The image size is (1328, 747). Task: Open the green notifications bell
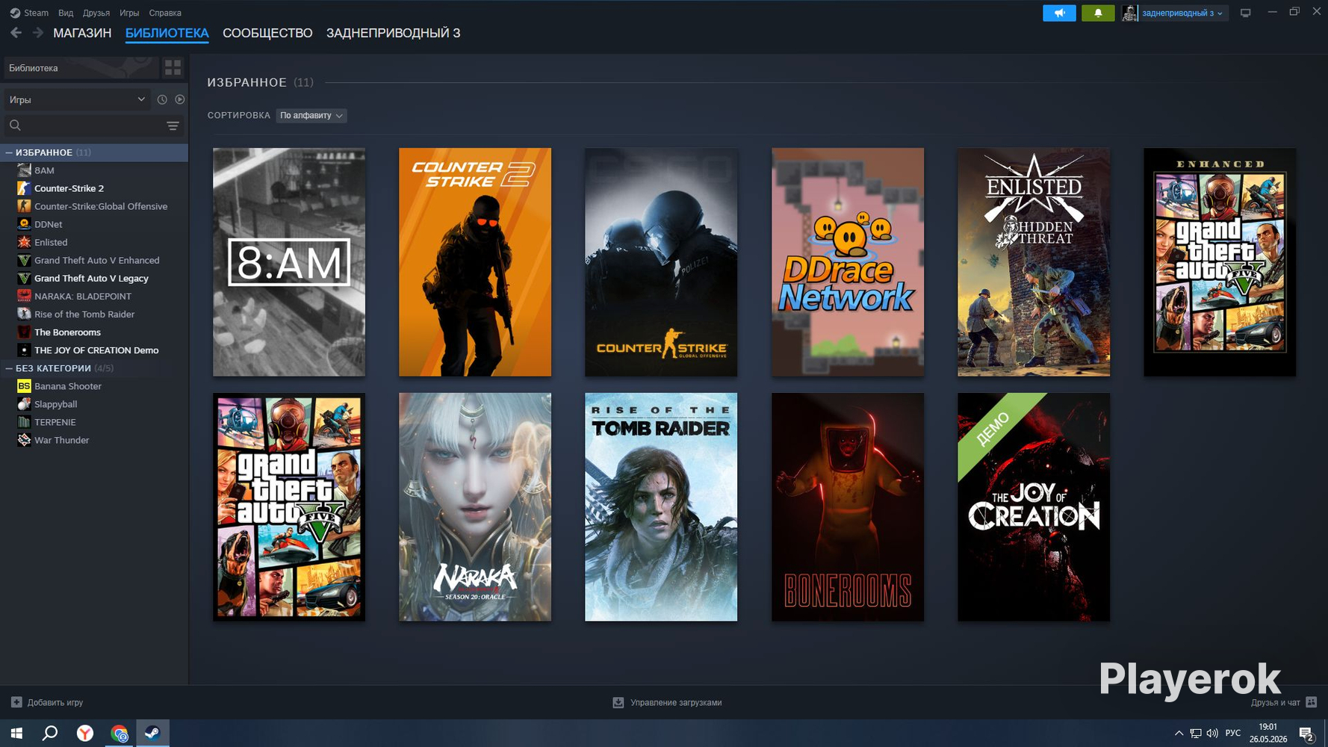pos(1098,13)
